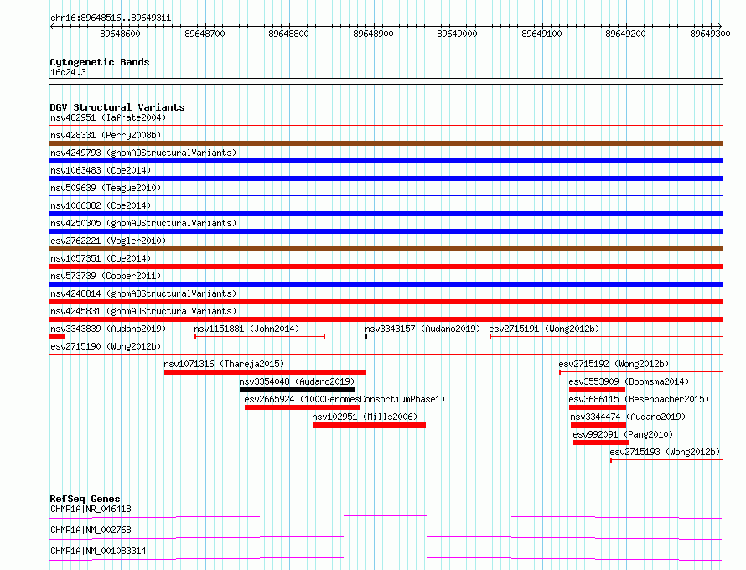
Task: Click the brown bar under esv2762221
Action: click(x=386, y=249)
